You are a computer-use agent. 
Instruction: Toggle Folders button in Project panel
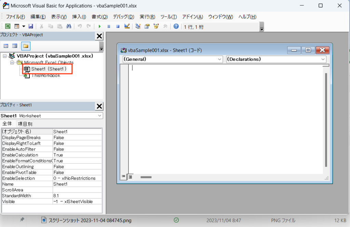tap(26, 46)
